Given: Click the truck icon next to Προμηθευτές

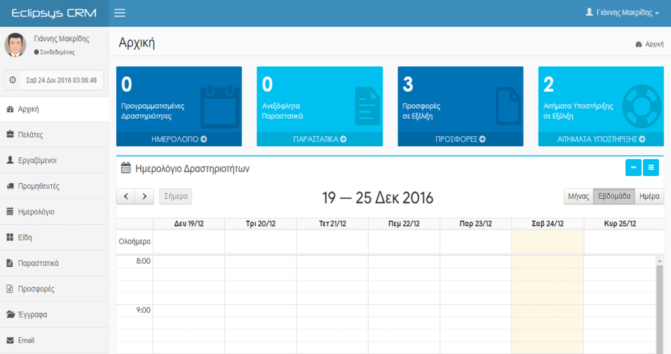Looking at the screenshot, I should click(x=10, y=186).
